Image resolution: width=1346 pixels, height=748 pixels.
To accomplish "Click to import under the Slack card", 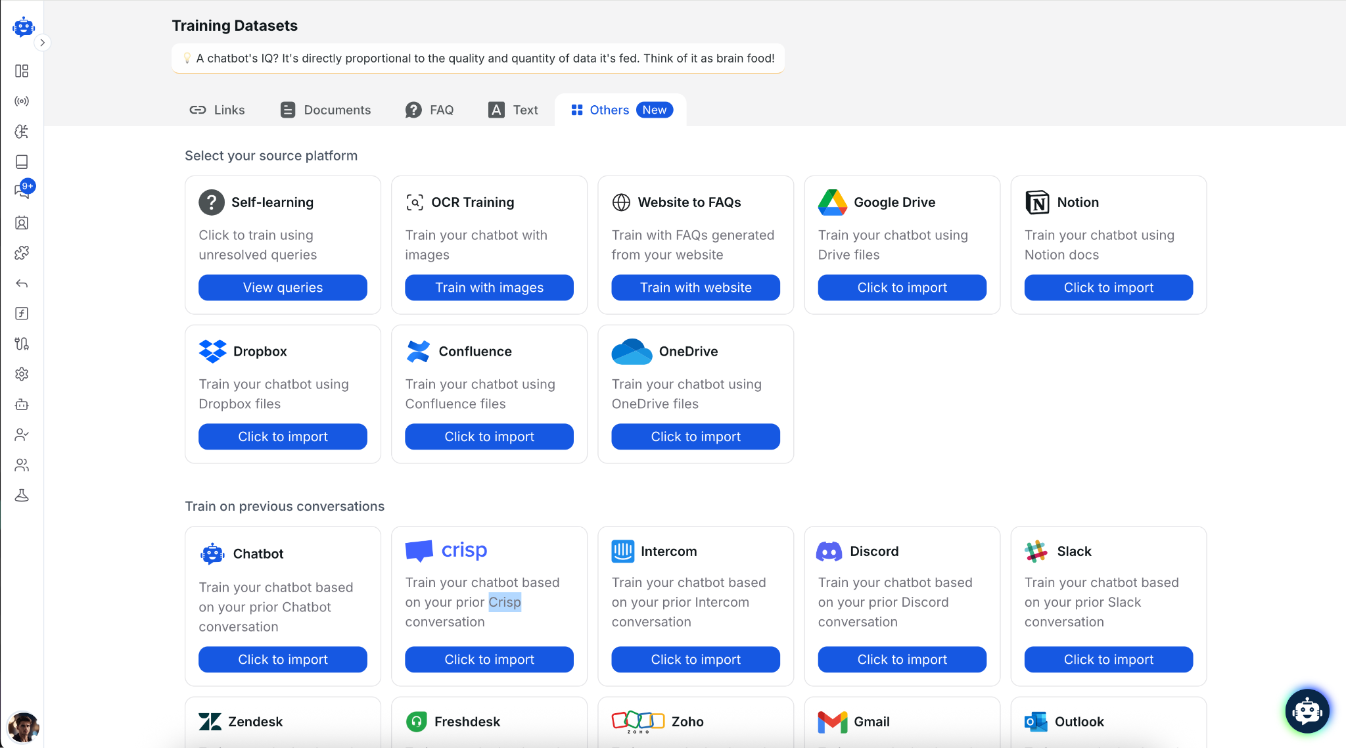I will 1108,660.
